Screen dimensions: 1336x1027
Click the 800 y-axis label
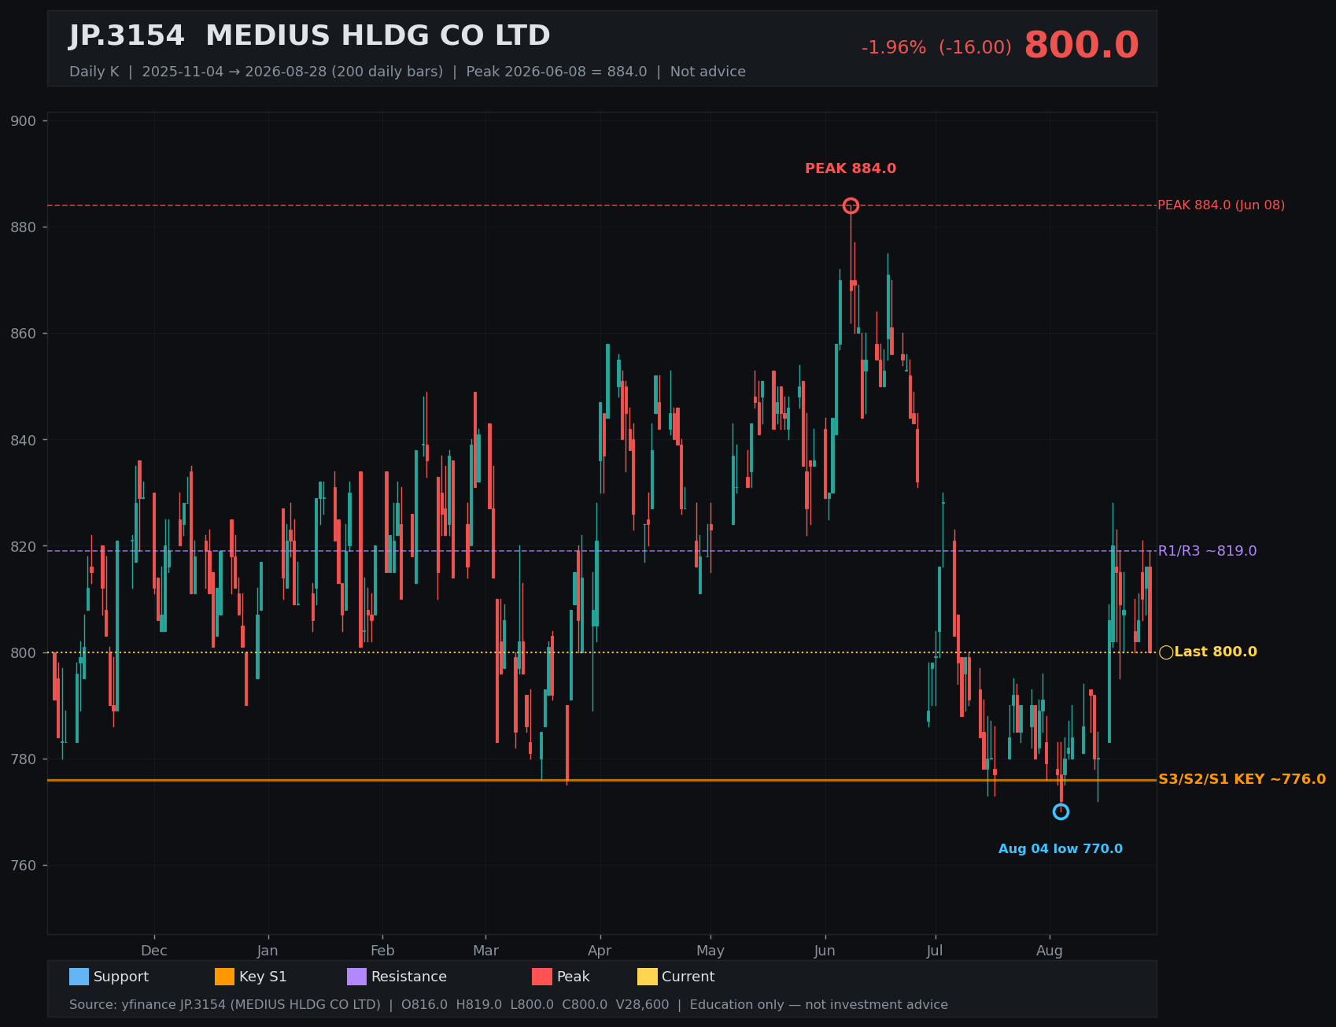pyautogui.click(x=24, y=652)
